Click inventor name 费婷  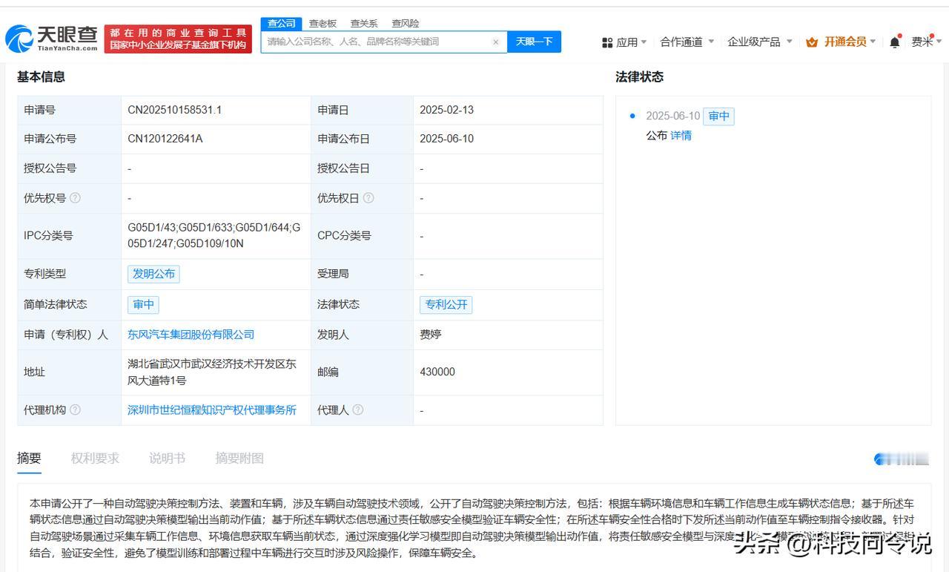coord(431,335)
